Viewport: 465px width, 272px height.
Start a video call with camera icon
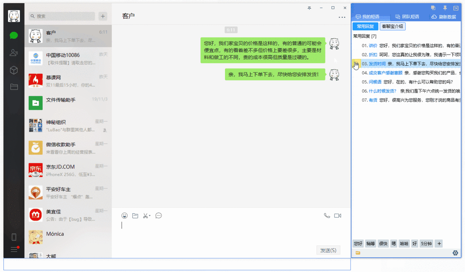(338, 216)
